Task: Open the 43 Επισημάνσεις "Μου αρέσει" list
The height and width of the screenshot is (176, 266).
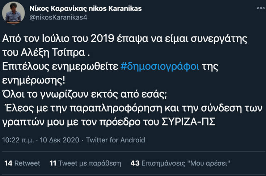Action: coord(180,163)
